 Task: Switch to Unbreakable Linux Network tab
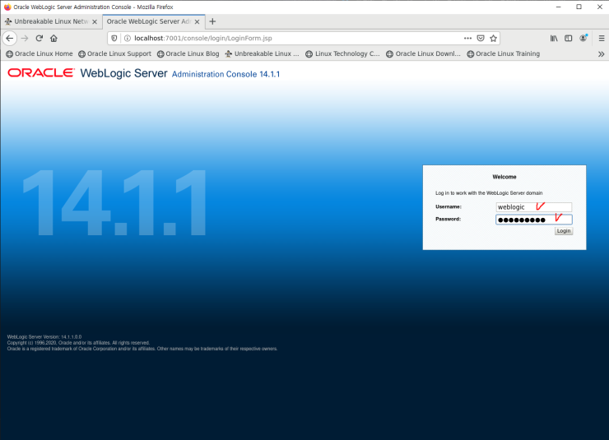(x=51, y=21)
